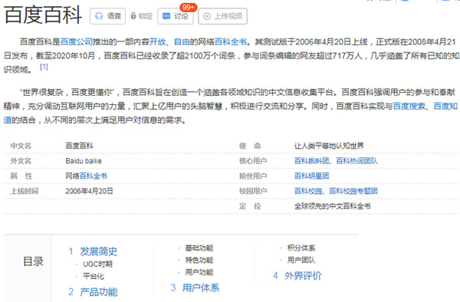Jump to 特色功能 subsection
Viewport: 460px width, 302px height.
(x=199, y=260)
